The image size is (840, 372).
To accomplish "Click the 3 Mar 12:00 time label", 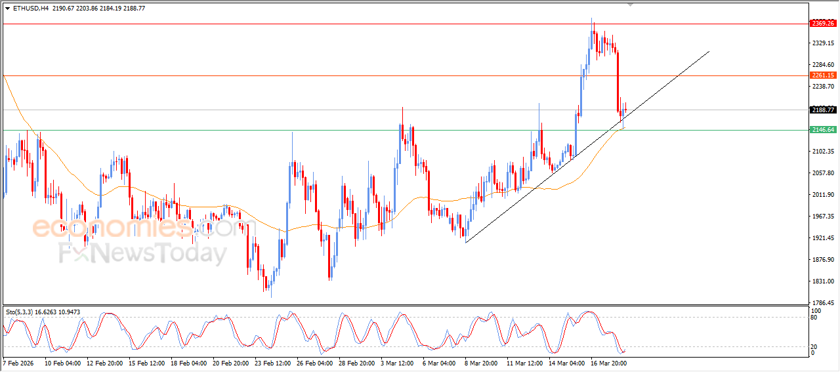I will click(x=398, y=363).
